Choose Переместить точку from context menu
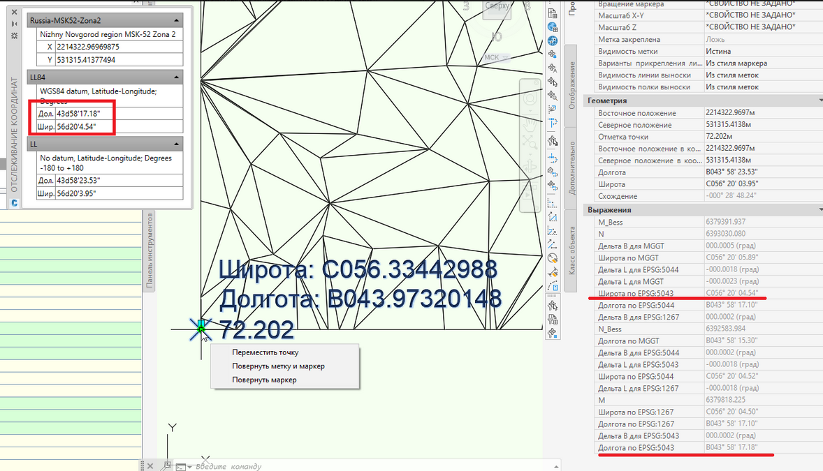Screen dimensions: 823x471 (x=265, y=352)
